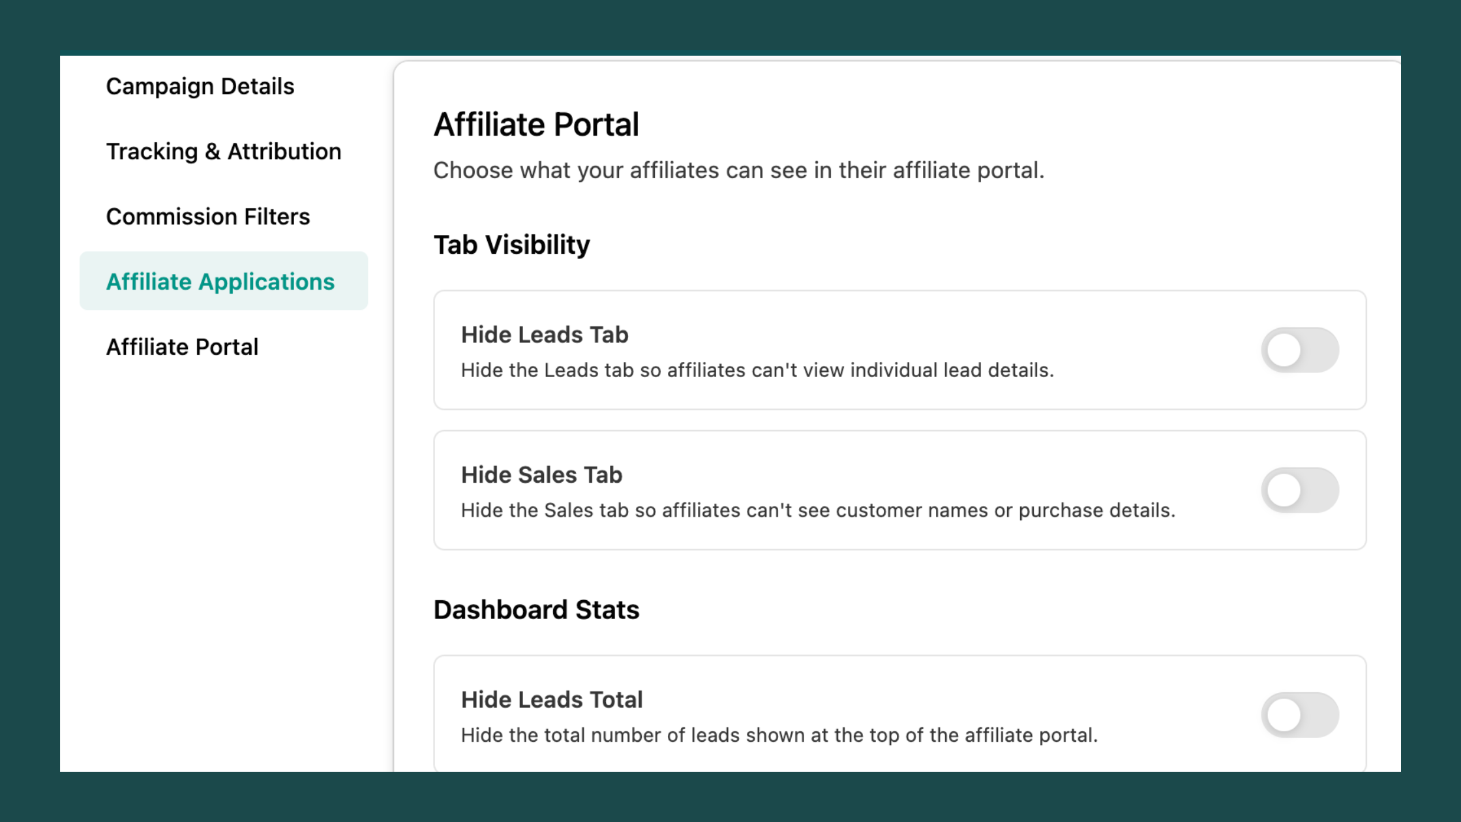Click the Hide Sales Tab label
The height and width of the screenshot is (822, 1461).
pos(541,474)
